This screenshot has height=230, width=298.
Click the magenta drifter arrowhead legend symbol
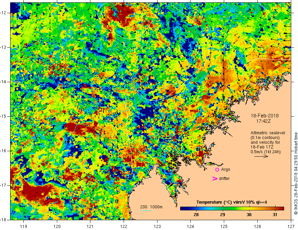215,179
